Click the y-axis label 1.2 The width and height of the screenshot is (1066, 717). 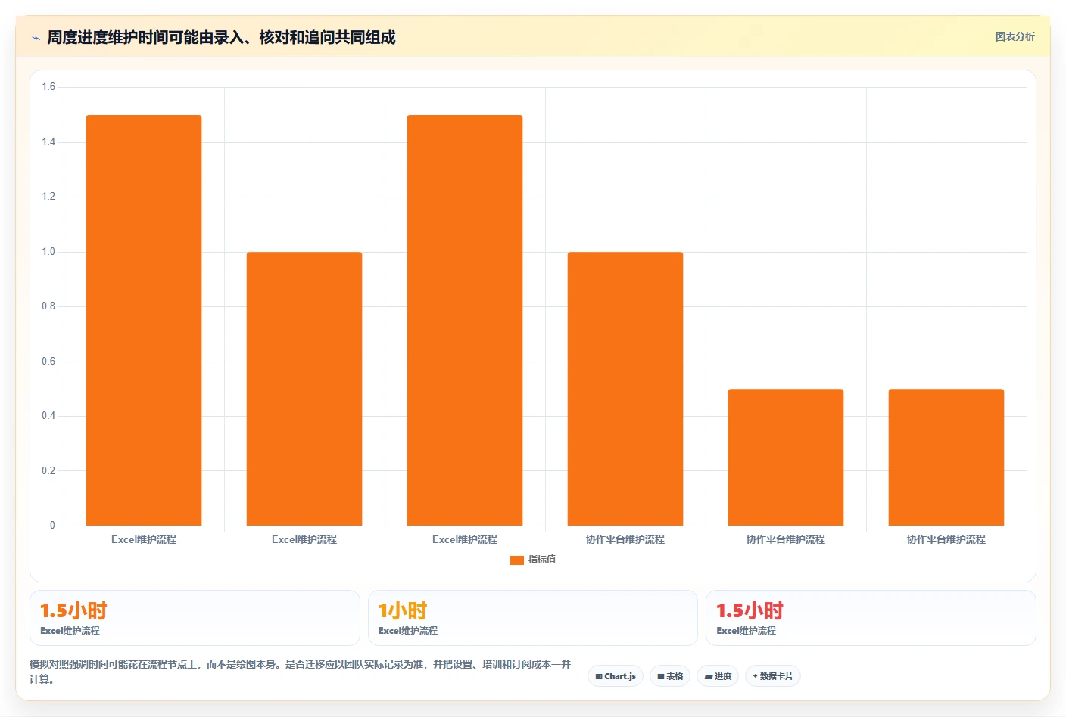click(x=48, y=197)
